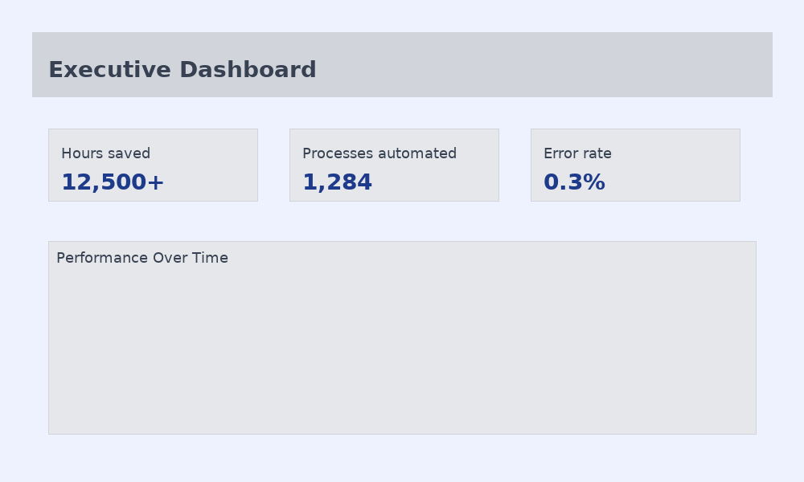
Task: Click the Executive Dashboard title text
Action: click(x=182, y=70)
